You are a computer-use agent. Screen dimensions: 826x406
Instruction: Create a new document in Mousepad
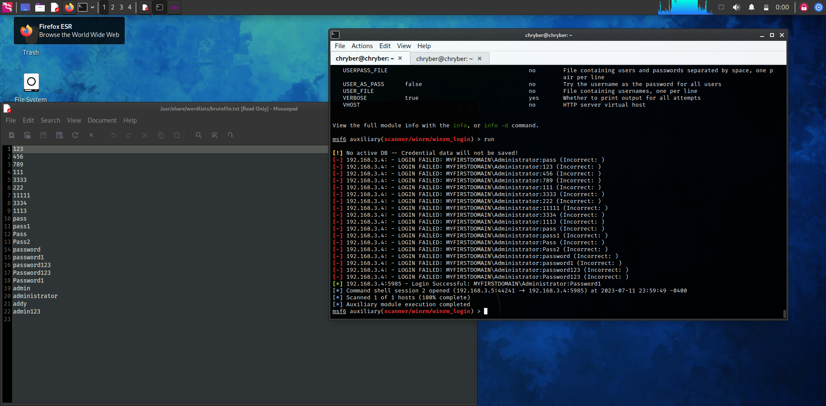(x=12, y=135)
